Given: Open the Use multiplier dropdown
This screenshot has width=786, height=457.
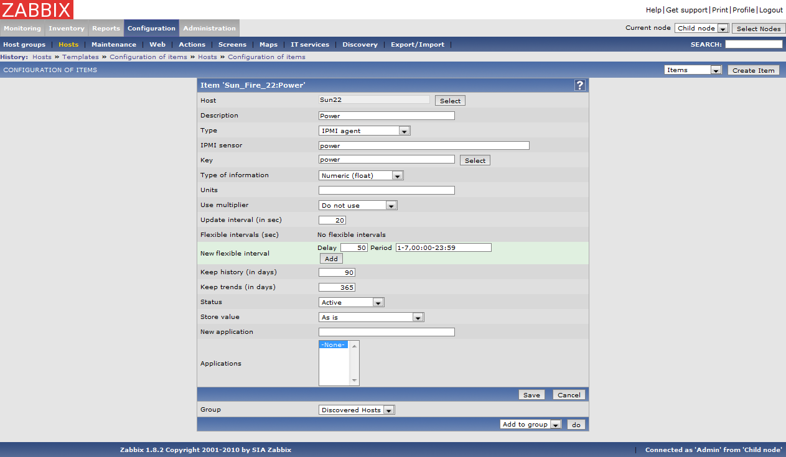Looking at the screenshot, I should (358, 205).
